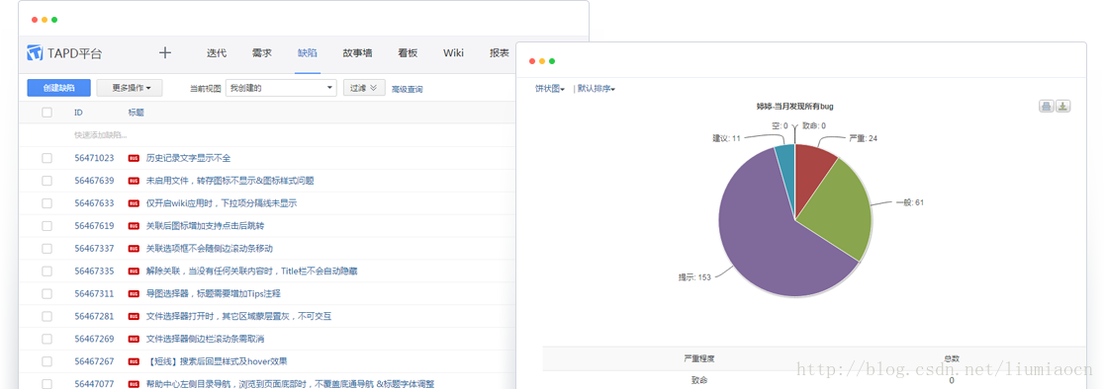Click the BUG icon on defect 56467269
This screenshot has height=389, width=1104.
[x=134, y=339]
